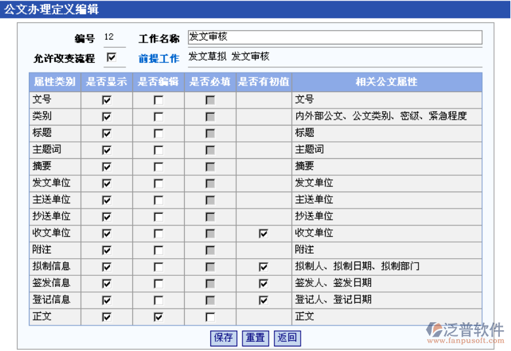Enable 是否编辑 for the 主送单位 row
Image resolution: width=511 pixels, height=351 pixels.
pos(159,200)
